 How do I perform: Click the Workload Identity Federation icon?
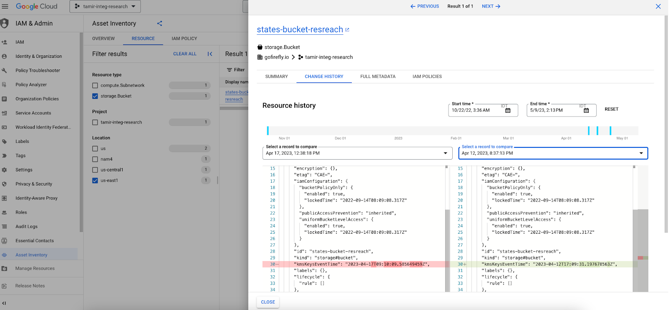(4, 127)
